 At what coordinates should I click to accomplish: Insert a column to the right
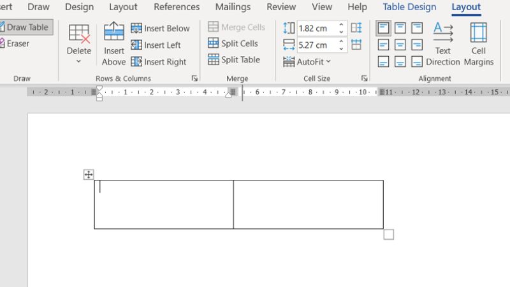pos(159,62)
